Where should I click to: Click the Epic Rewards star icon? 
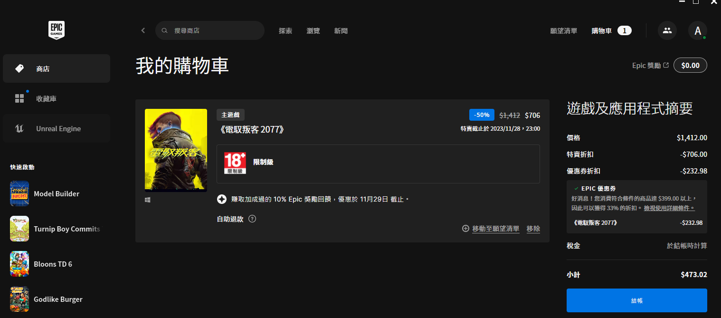[x=221, y=199]
